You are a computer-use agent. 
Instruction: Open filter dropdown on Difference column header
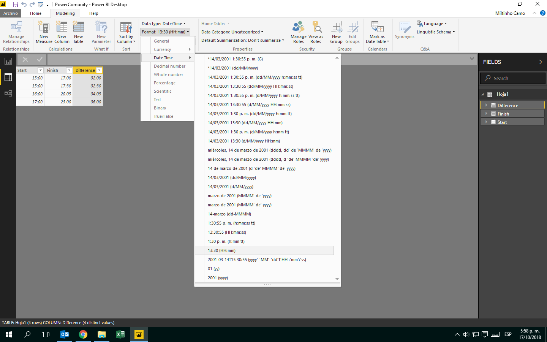pyautogui.click(x=99, y=70)
